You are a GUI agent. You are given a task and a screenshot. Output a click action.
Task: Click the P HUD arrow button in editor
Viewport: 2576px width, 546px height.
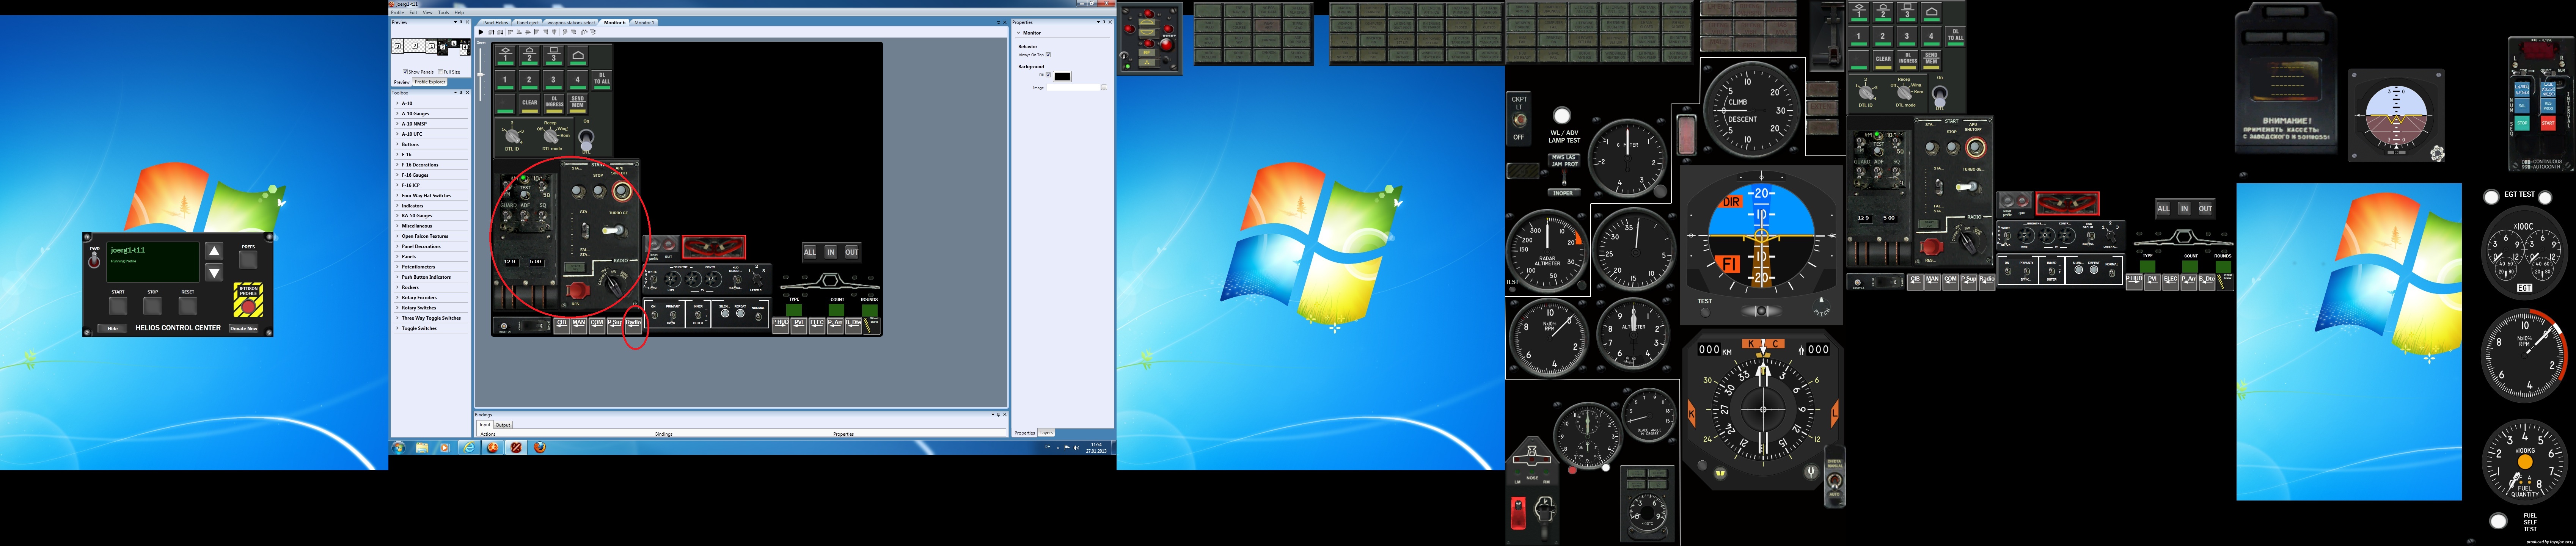(781, 326)
